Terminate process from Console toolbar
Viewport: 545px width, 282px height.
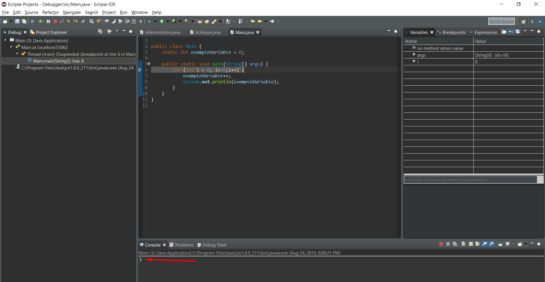pyautogui.click(x=441, y=244)
